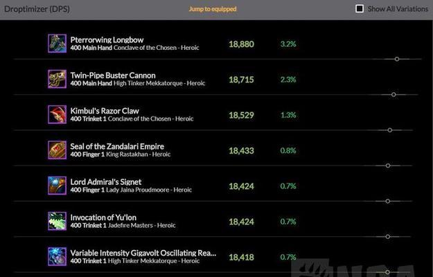Screen dimensions: 433x277
Task: Click the Pterrorwing Longbow item icon
Action: [x=58, y=44]
